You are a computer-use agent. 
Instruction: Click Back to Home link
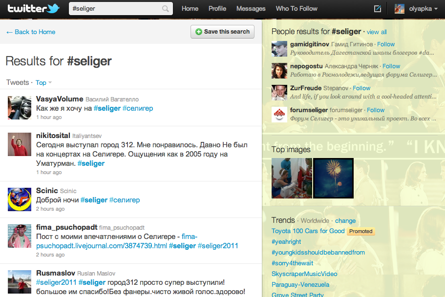pyautogui.click(x=31, y=32)
